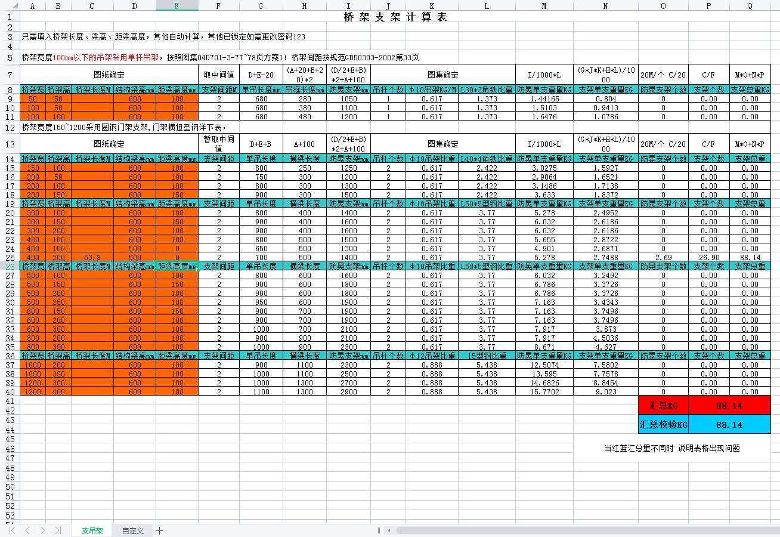Click the scrollbar split handle

click(x=379, y=530)
